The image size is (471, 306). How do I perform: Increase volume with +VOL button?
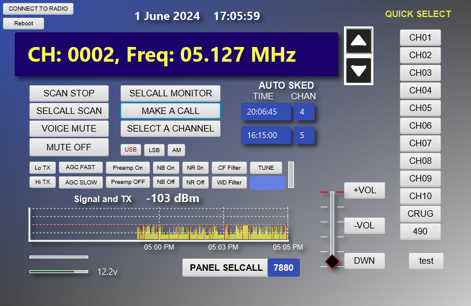point(365,190)
